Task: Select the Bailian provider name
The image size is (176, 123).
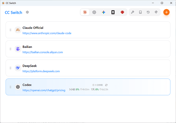Action: [x=27, y=47]
